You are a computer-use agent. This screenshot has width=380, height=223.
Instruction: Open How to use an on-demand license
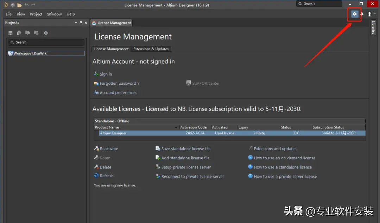[x=285, y=158]
